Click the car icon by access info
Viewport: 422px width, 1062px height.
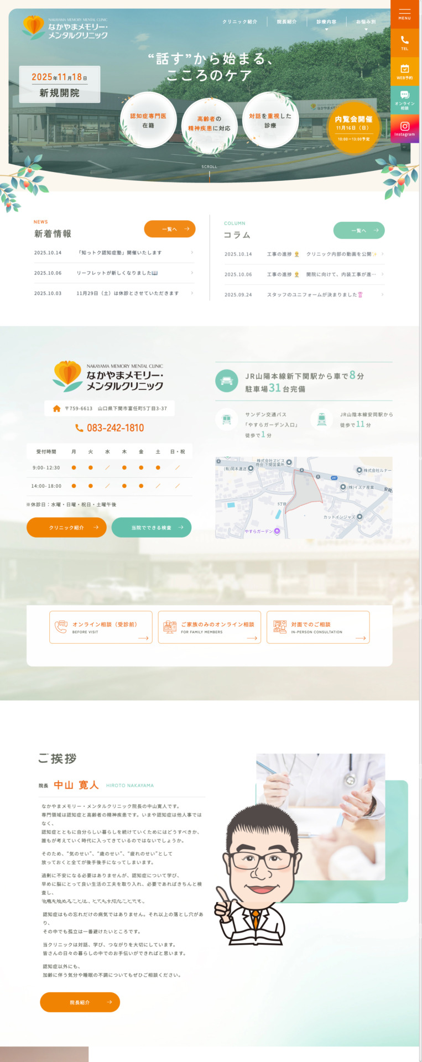coord(226,381)
